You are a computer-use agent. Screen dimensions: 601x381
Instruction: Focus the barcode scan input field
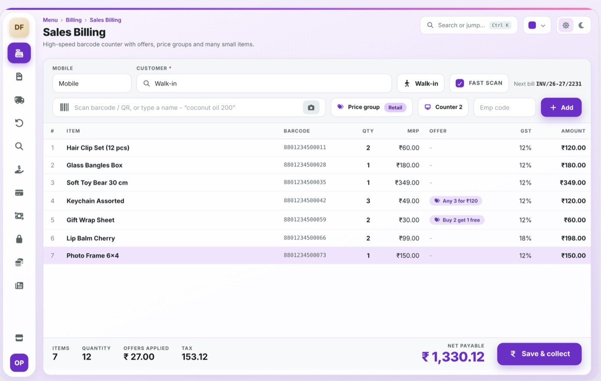189,107
